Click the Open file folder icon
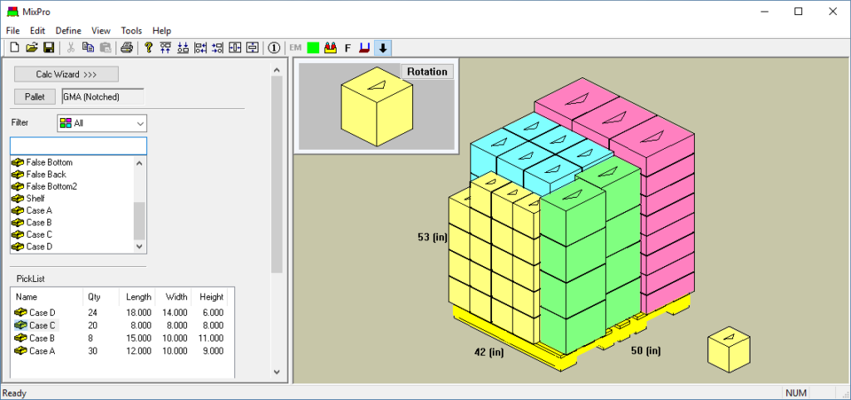851x400 pixels. coord(32,47)
